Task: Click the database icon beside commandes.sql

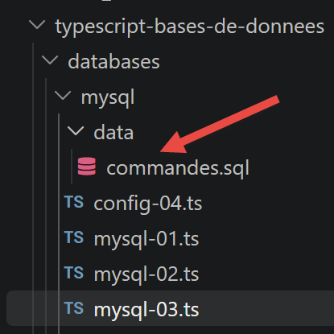Action: 87,167
